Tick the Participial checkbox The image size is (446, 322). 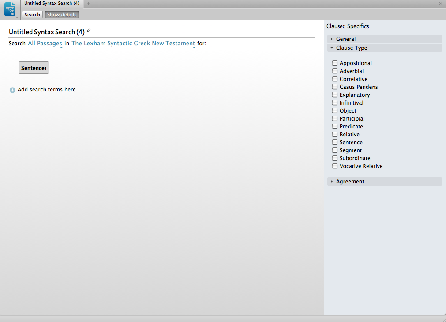pos(335,119)
